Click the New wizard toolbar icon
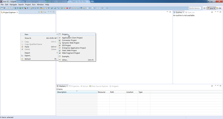The image size is (223, 119). pos(2,8)
